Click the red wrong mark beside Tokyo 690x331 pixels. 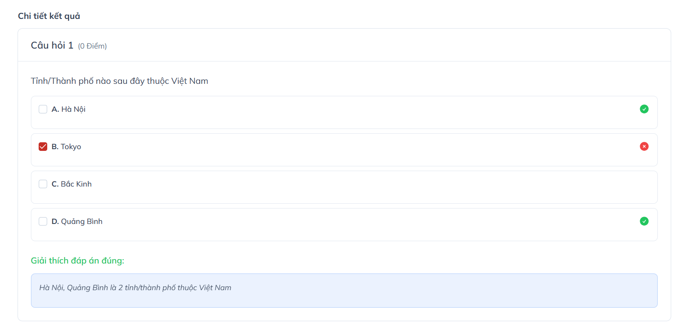coord(644,147)
